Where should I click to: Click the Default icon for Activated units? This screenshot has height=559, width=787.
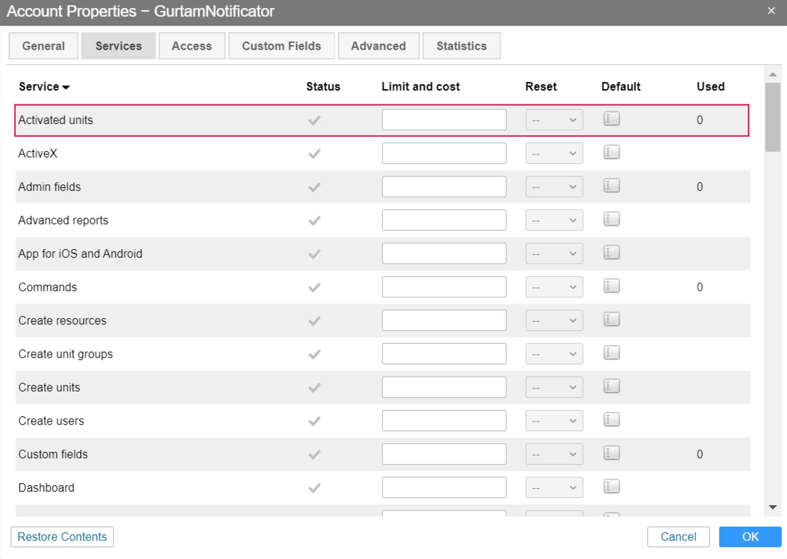[611, 119]
